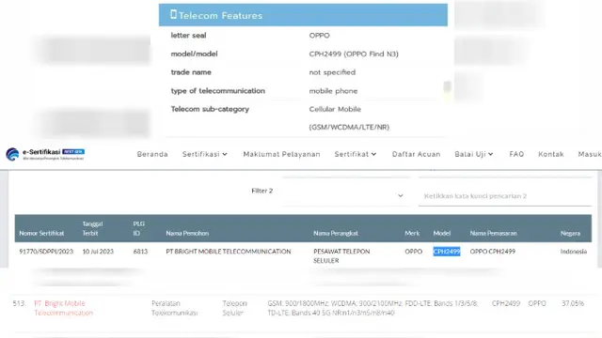Click the Merk column header
Screen dimensions: 602x338
(412, 233)
